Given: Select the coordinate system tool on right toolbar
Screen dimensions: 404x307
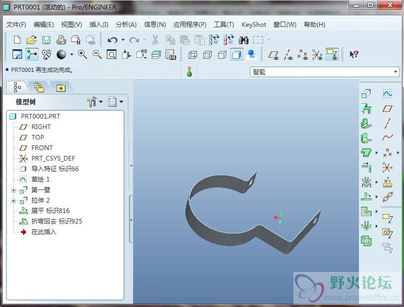Looking at the screenshot, I should pos(387,167).
